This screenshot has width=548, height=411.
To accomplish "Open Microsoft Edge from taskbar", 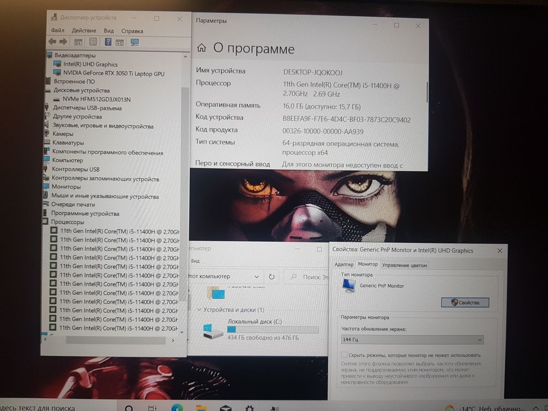I will pyautogui.click(x=177, y=408).
